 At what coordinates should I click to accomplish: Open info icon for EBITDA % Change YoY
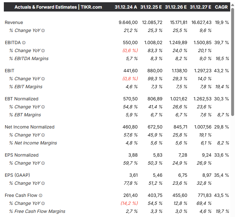43,50
